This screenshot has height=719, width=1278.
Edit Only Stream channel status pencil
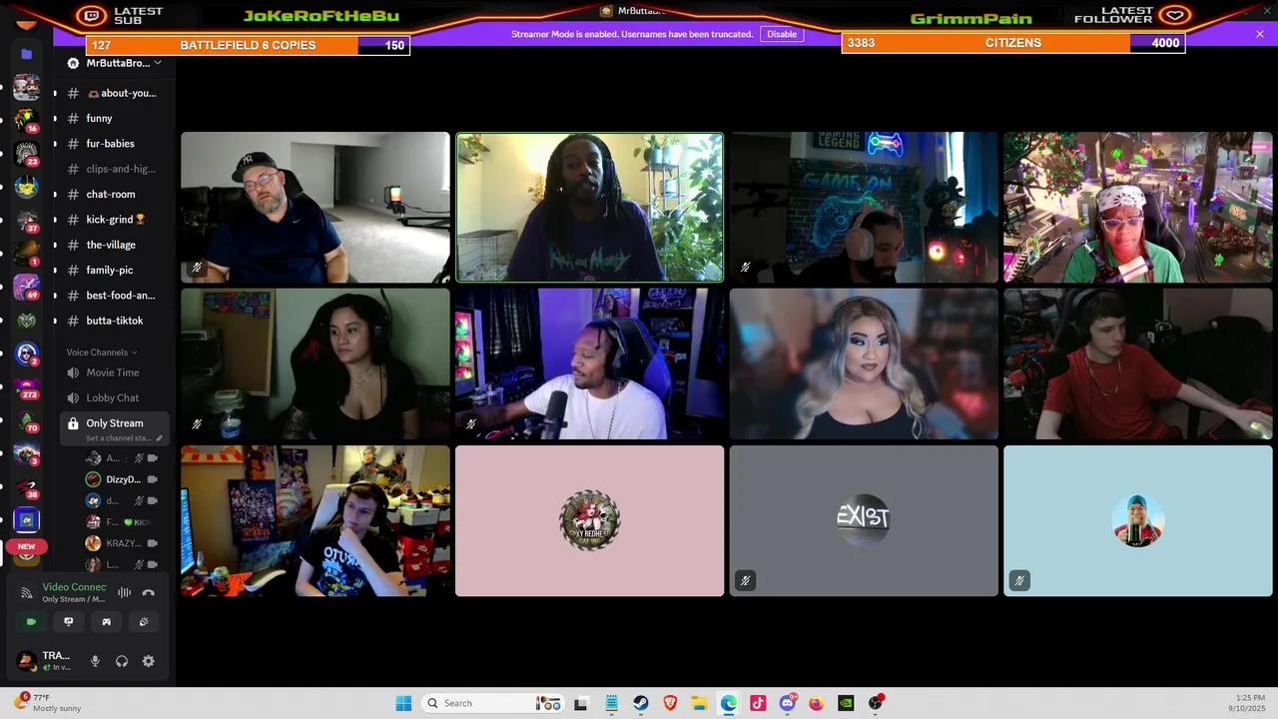[x=159, y=438]
